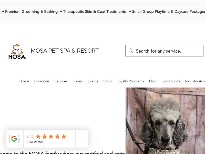This screenshot has width=205, height=154.
Task: Go to the Events page
Action: 93,81
